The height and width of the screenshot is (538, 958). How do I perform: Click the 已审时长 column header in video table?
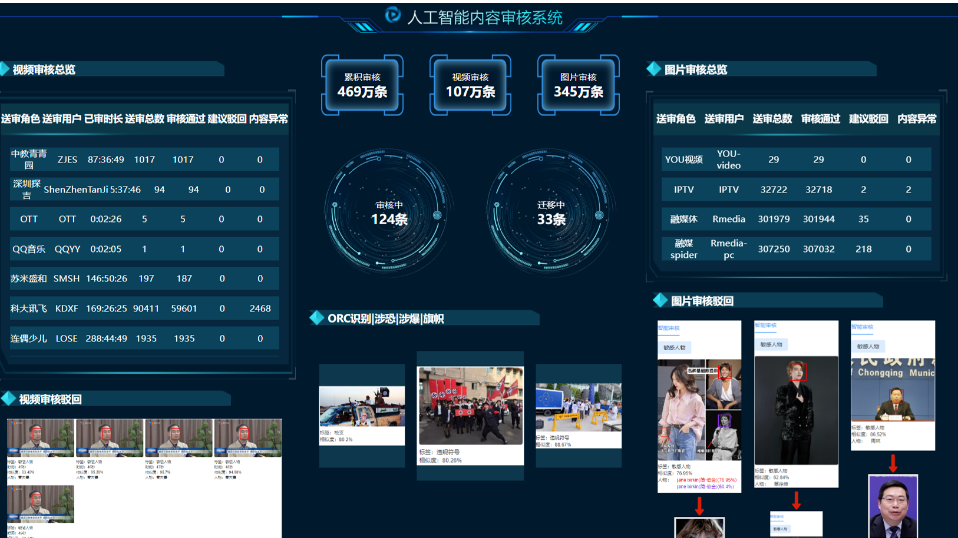pyautogui.click(x=103, y=119)
